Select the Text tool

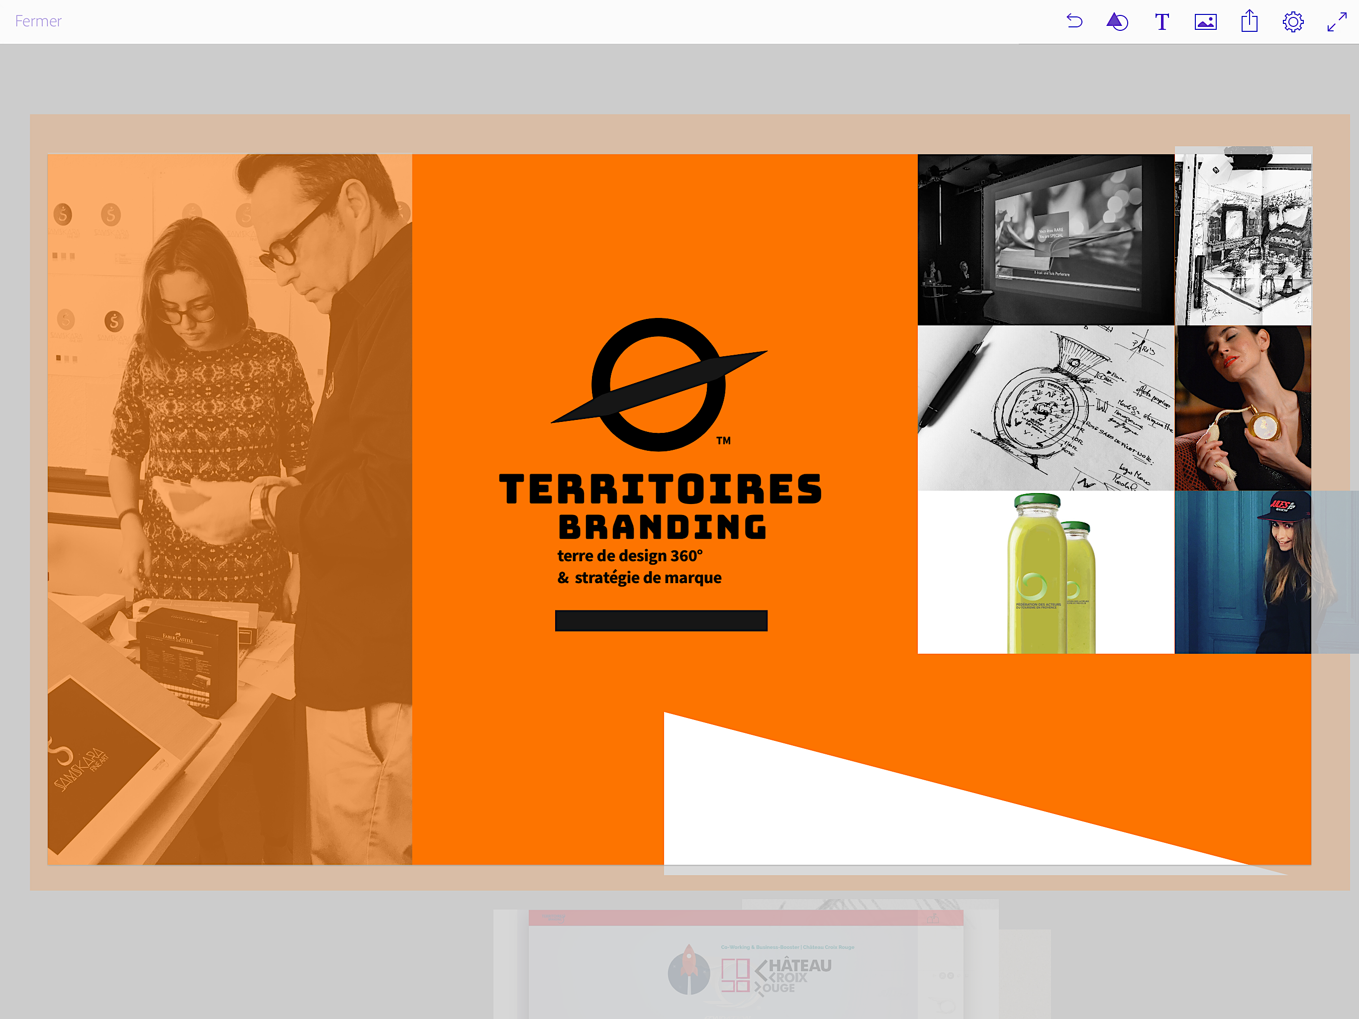click(x=1161, y=21)
